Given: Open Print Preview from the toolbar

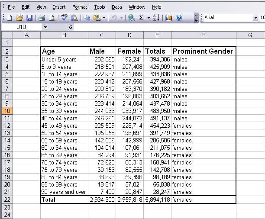Looking at the screenshot, I should pyautogui.click(x=52, y=18).
